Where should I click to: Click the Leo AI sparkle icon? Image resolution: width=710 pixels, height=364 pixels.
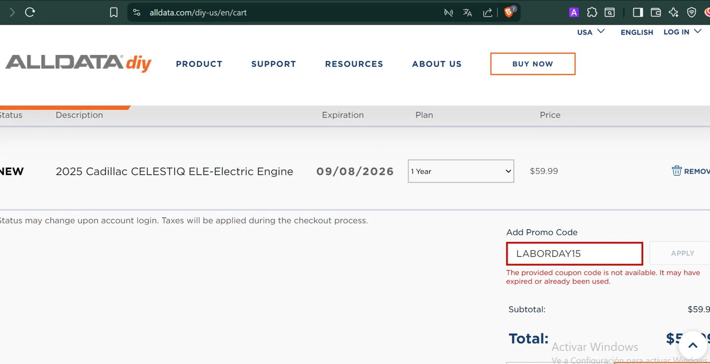pyautogui.click(x=674, y=13)
